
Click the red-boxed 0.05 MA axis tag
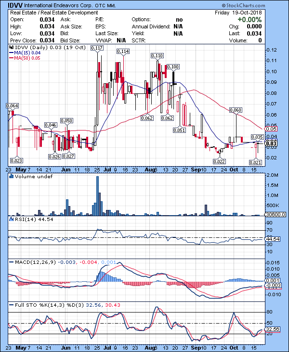point(271,129)
